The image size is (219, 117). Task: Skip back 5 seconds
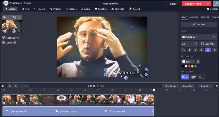pos(10,86)
